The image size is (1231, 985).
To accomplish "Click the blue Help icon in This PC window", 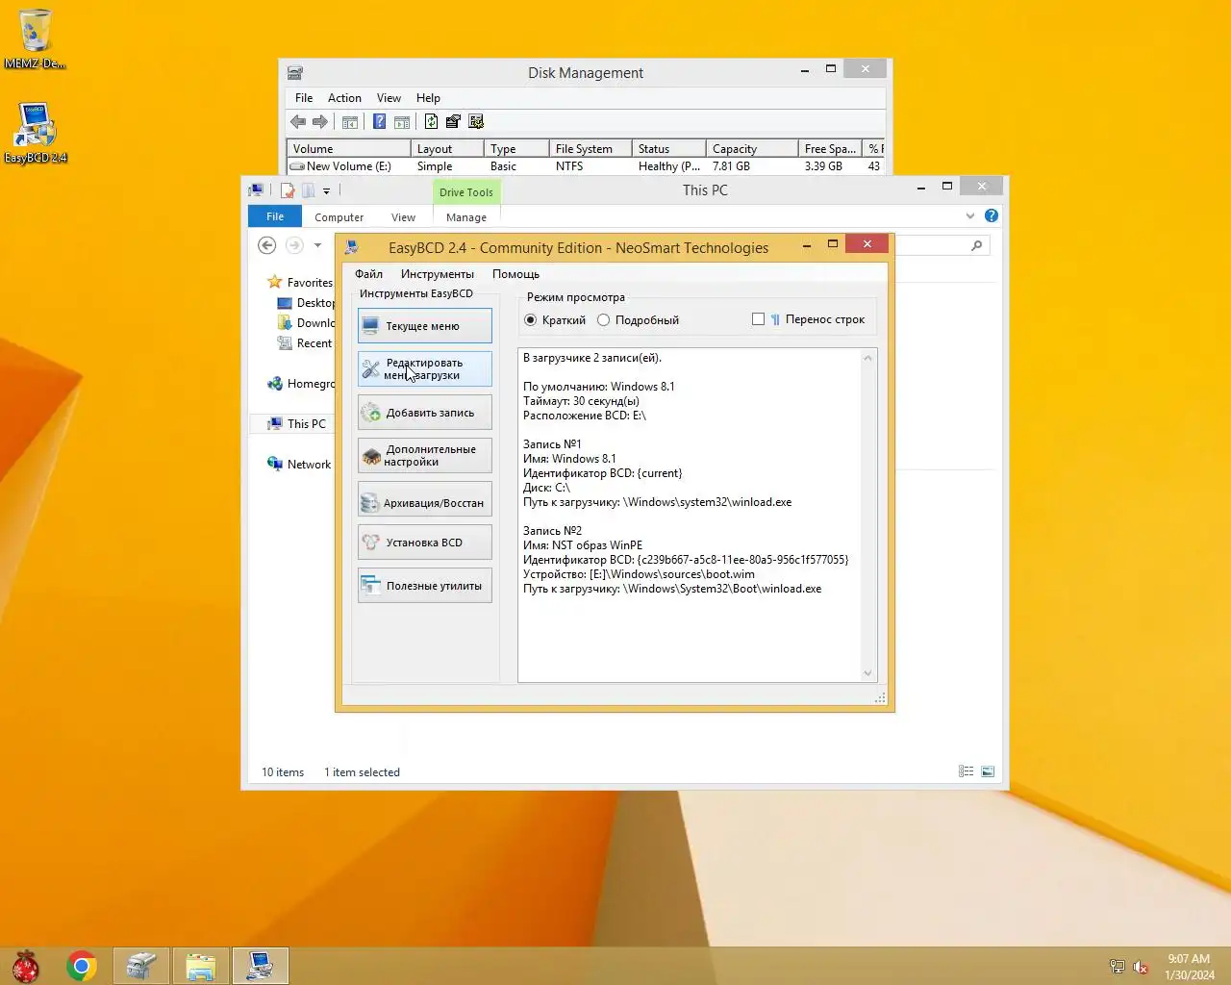I will 992,216.
